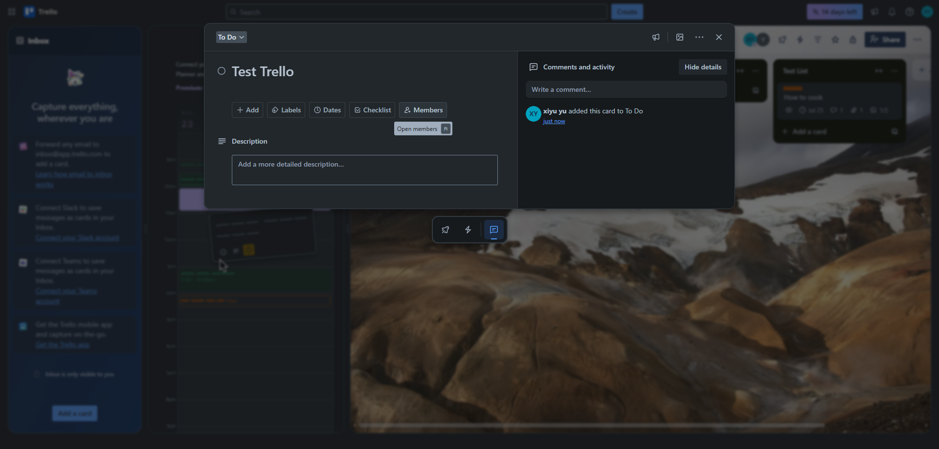The height and width of the screenshot is (449, 939).
Task: Open the To Do list dropdown
Action: [231, 37]
